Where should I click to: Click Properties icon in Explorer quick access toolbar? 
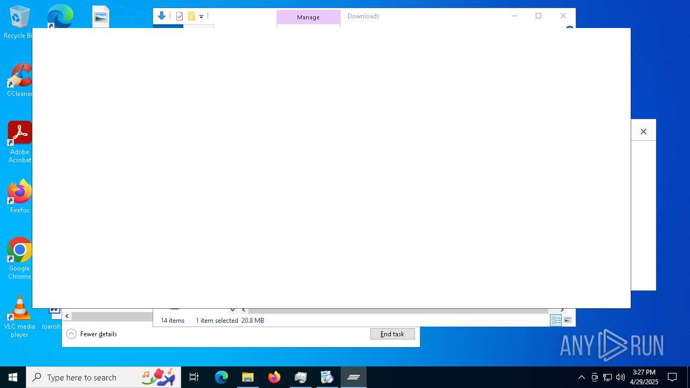tap(180, 16)
